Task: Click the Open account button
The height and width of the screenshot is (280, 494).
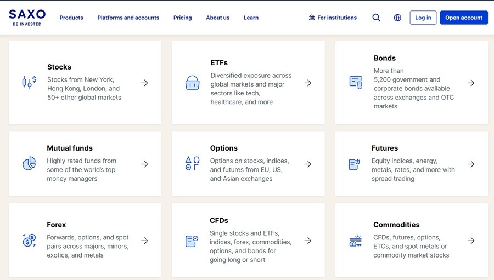Action: point(464,18)
